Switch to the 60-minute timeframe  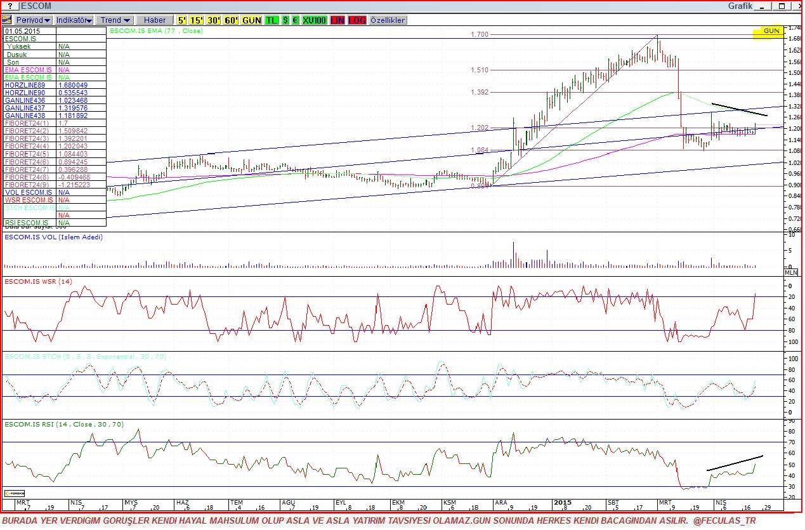231,20
